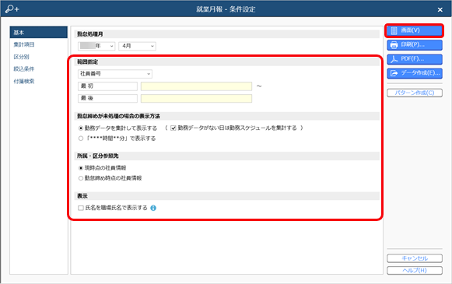This screenshot has width=452, height=284.
Task: Switch to the 区分別 tab
Action: pos(21,57)
